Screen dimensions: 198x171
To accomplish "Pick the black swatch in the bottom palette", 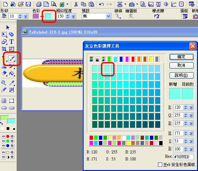I will [x=161, y=143].
